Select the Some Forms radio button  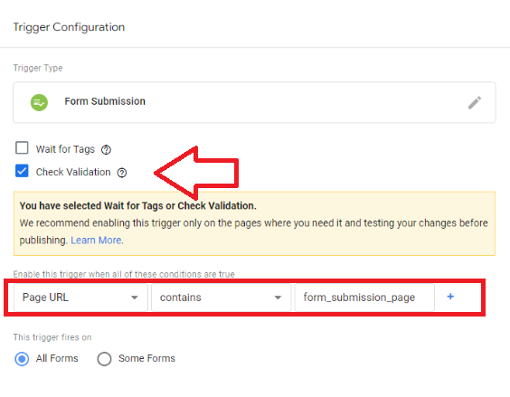click(x=104, y=359)
